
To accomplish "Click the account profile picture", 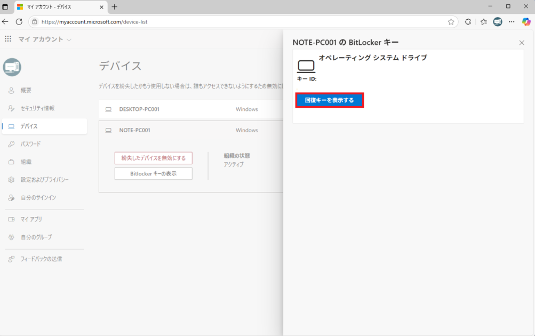I will point(12,67).
